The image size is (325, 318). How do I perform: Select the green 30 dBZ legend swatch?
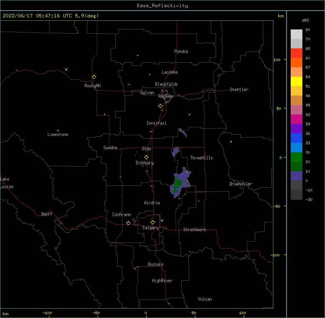[296, 157]
